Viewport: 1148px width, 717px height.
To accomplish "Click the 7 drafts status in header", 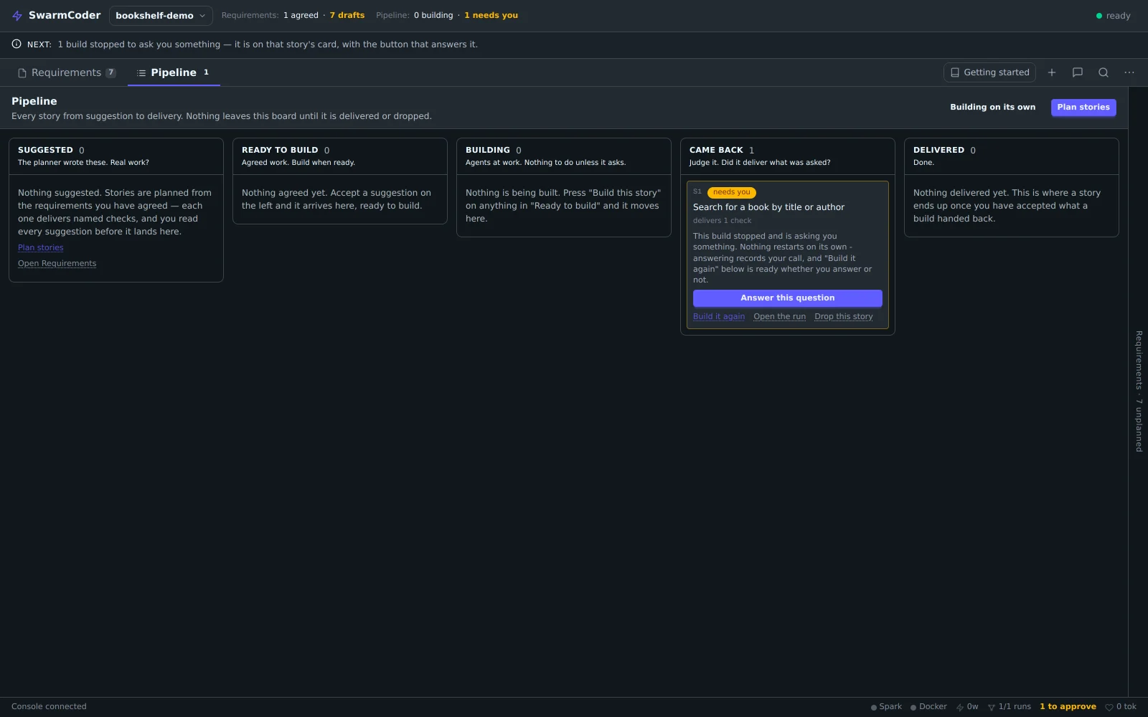I will (347, 15).
